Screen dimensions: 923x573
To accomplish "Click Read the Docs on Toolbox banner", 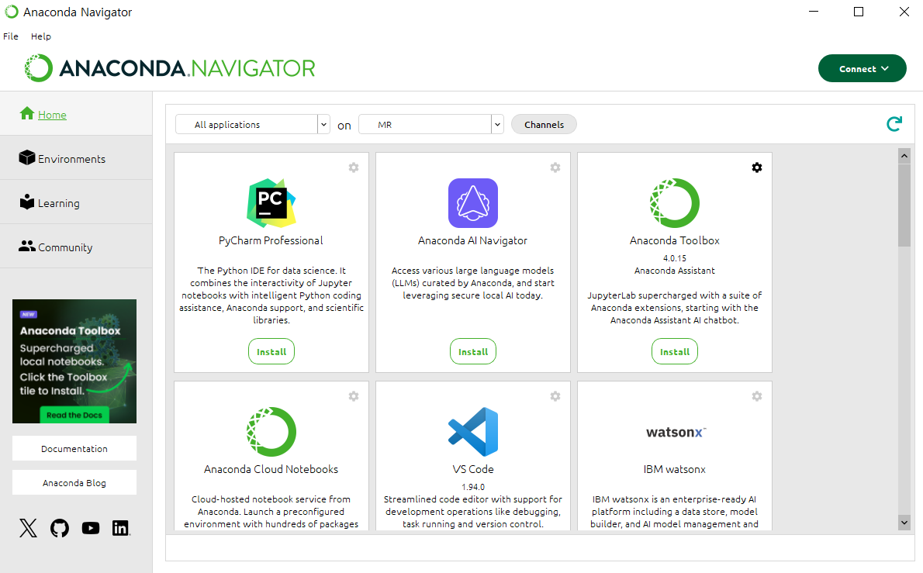I will (x=74, y=415).
